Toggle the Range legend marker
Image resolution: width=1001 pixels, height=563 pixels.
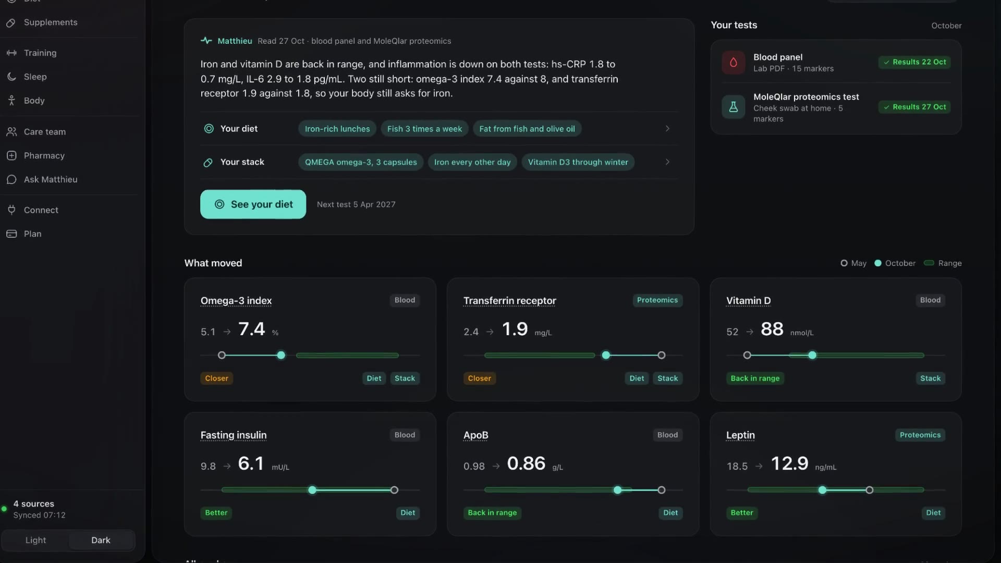point(929,263)
